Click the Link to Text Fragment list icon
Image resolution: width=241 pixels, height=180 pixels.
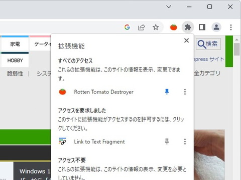(62, 141)
